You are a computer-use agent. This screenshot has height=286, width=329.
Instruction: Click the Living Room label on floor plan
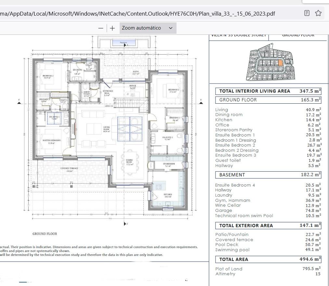point(107,129)
